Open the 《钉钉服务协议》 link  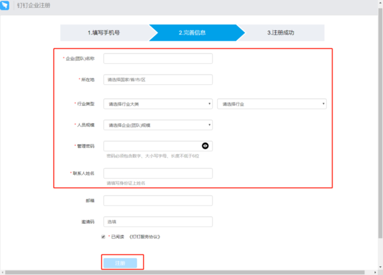145,237
